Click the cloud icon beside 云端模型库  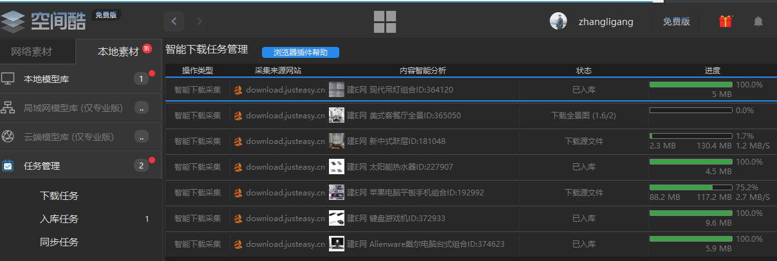(8, 136)
